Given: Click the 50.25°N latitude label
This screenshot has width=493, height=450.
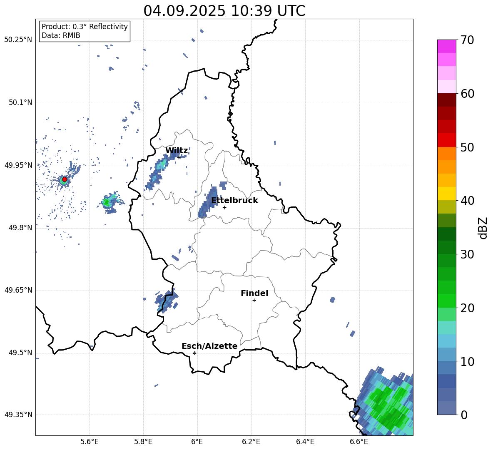Looking at the screenshot, I should pyautogui.click(x=18, y=40).
